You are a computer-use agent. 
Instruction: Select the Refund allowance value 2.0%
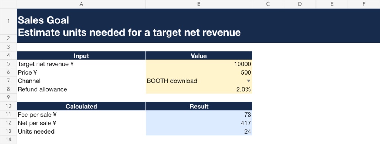[x=199, y=89]
